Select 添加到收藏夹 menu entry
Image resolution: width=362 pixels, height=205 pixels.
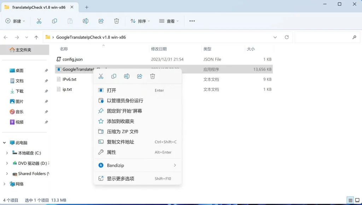point(138,121)
